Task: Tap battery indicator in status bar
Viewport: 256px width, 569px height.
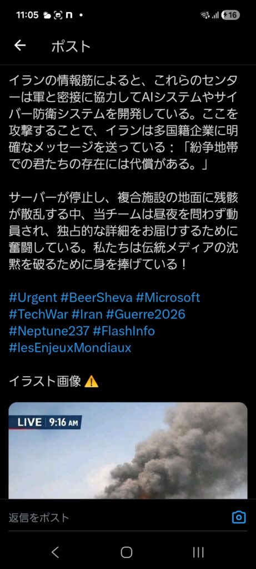Action: pos(230,15)
